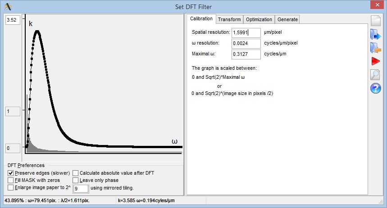Click the 'using mirrored tiling.' label
387x208 pixels.
pos(112,188)
